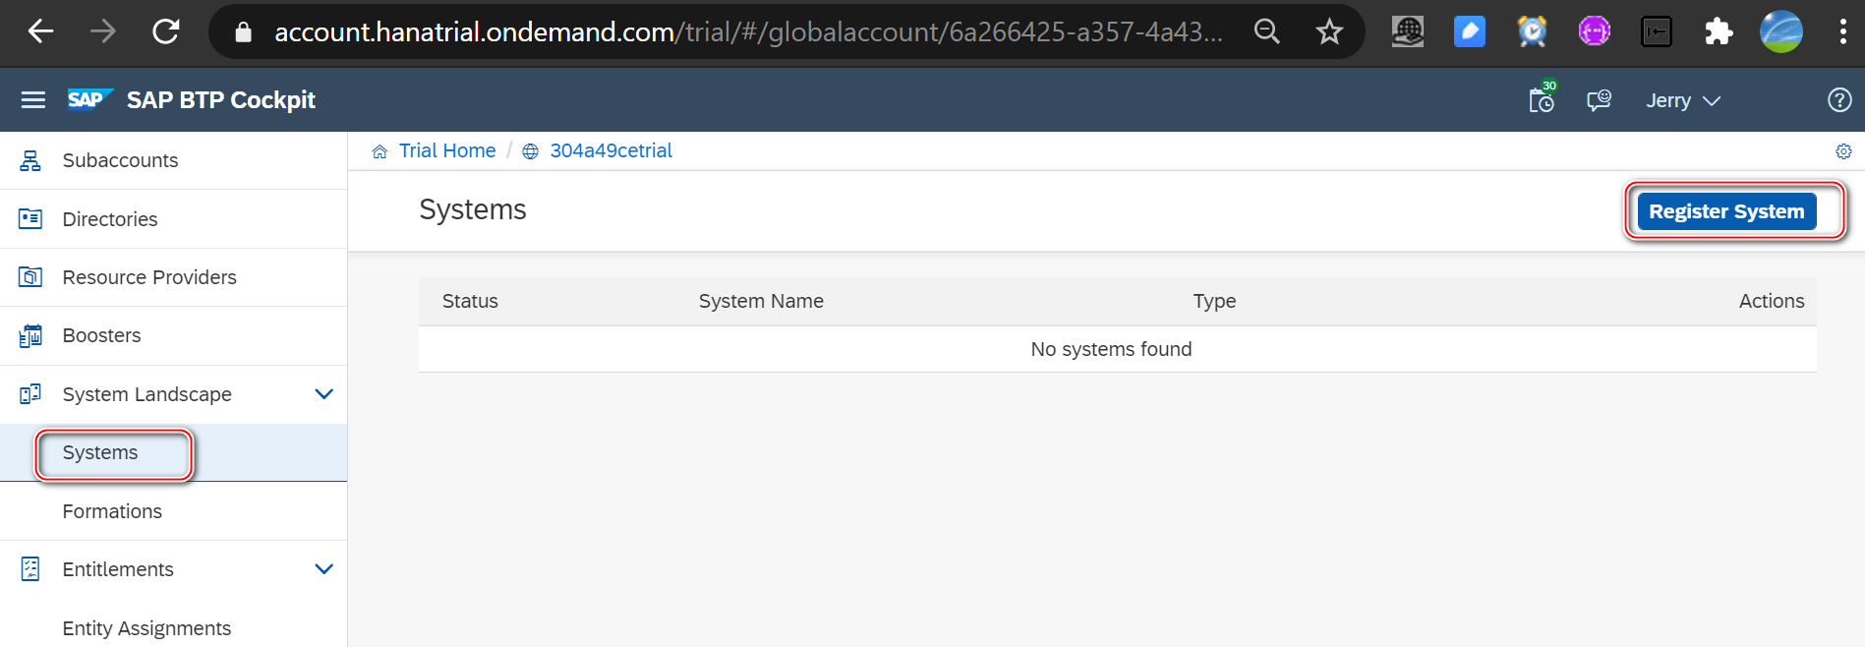This screenshot has height=647, width=1865.
Task: Open the alarm clock browser extension
Action: [1532, 31]
